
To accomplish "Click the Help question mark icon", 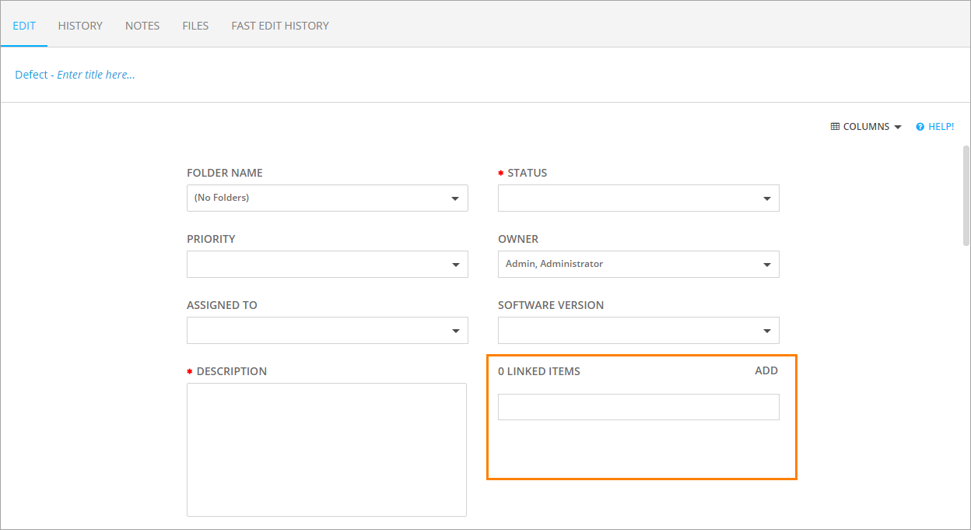I will coord(920,127).
